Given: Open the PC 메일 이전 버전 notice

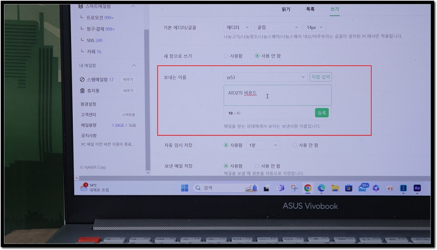Looking at the screenshot, I should point(107,145).
